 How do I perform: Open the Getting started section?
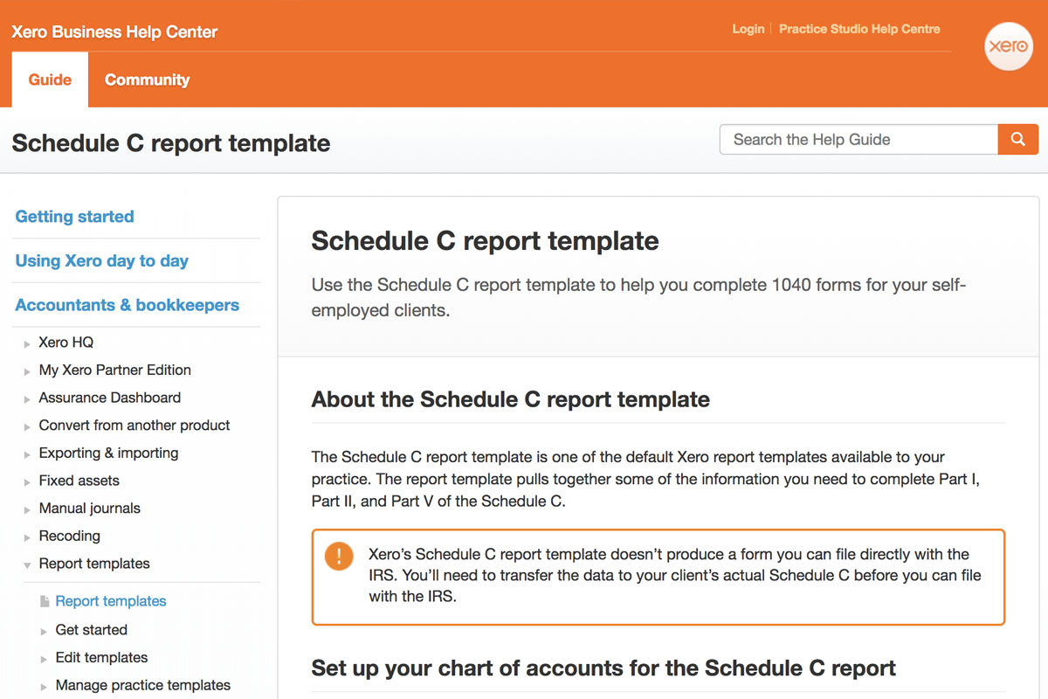point(74,217)
